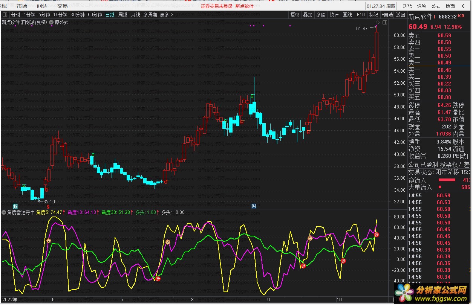
Task: Click the 标记 mark button
Action: (374, 15)
